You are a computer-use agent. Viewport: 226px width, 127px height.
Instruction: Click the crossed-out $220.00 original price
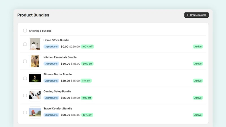pos(75,47)
